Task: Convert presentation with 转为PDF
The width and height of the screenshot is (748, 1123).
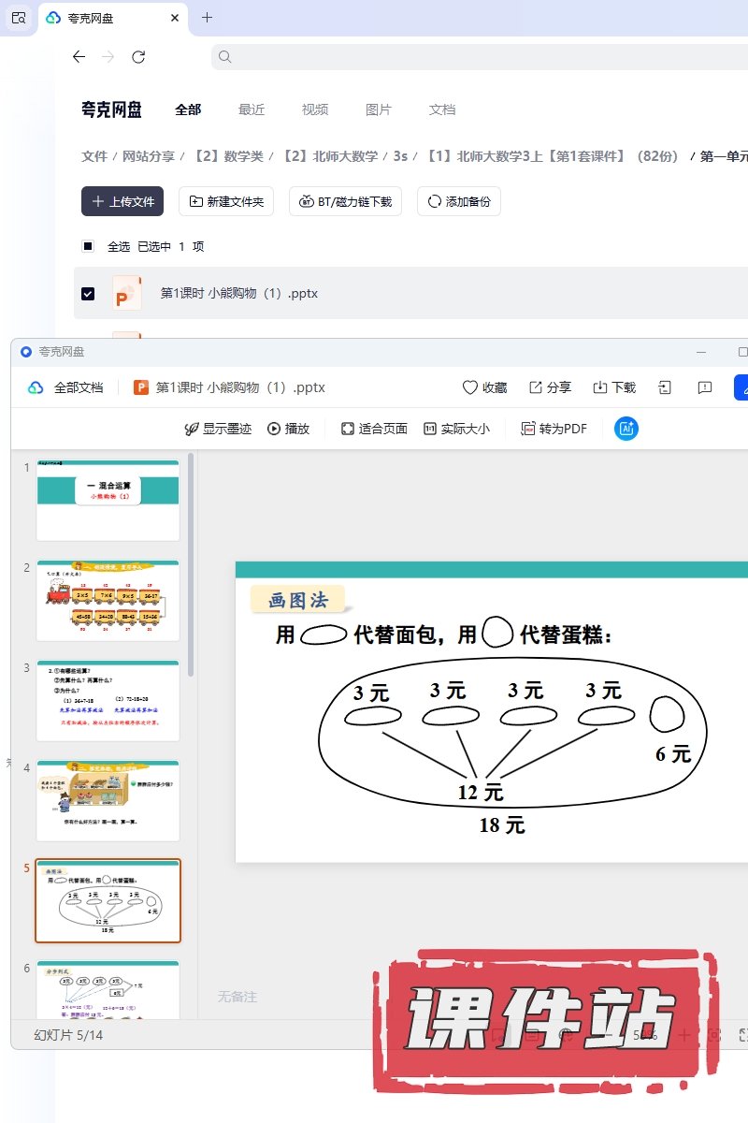Action: coord(554,429)
